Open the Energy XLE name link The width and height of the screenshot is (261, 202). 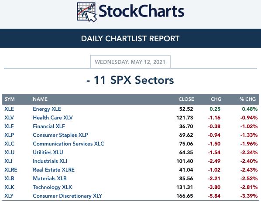coord(47,109)
